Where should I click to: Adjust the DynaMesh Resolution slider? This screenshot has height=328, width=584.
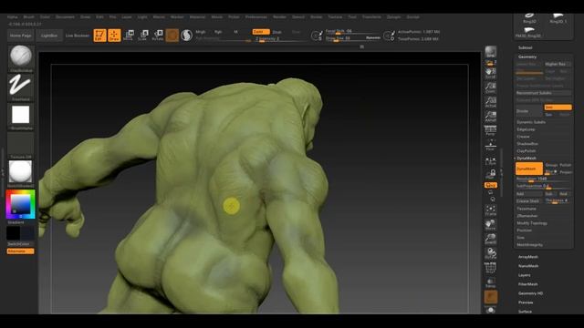[x=544, y=179]
